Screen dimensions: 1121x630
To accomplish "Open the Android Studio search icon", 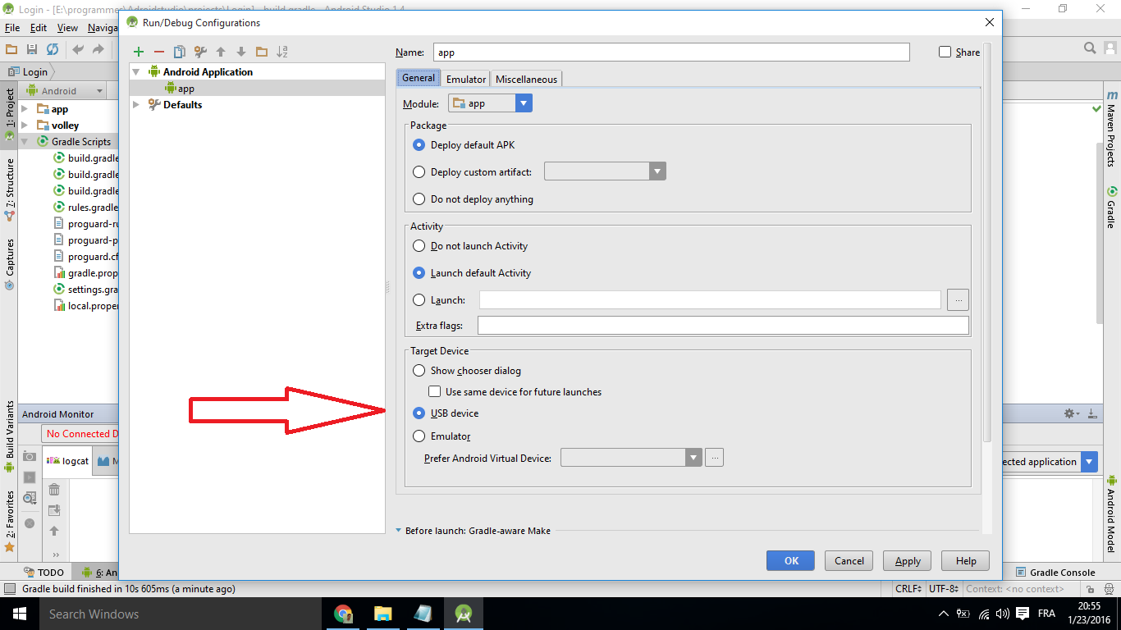I will (1090, 48).
